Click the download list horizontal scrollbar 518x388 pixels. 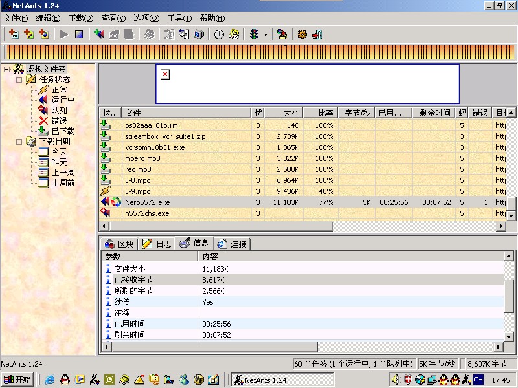tap(302, 226)
